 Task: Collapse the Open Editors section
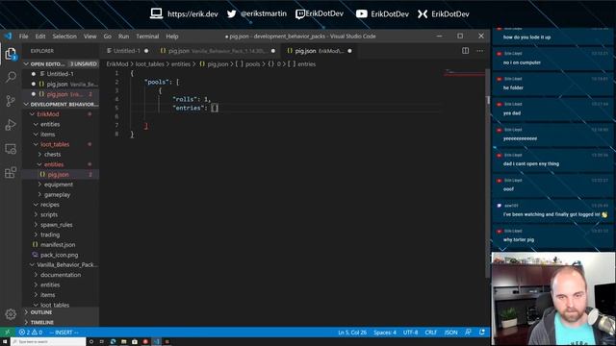tap(61, 63)
